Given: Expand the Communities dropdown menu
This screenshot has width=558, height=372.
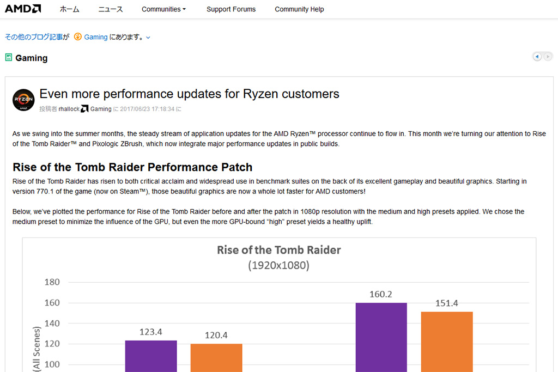Looking at the screenshot, I should point(163,9).
